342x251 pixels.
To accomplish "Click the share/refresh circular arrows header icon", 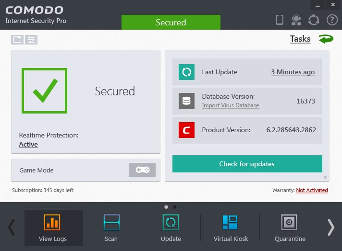I will pos(314,20).
